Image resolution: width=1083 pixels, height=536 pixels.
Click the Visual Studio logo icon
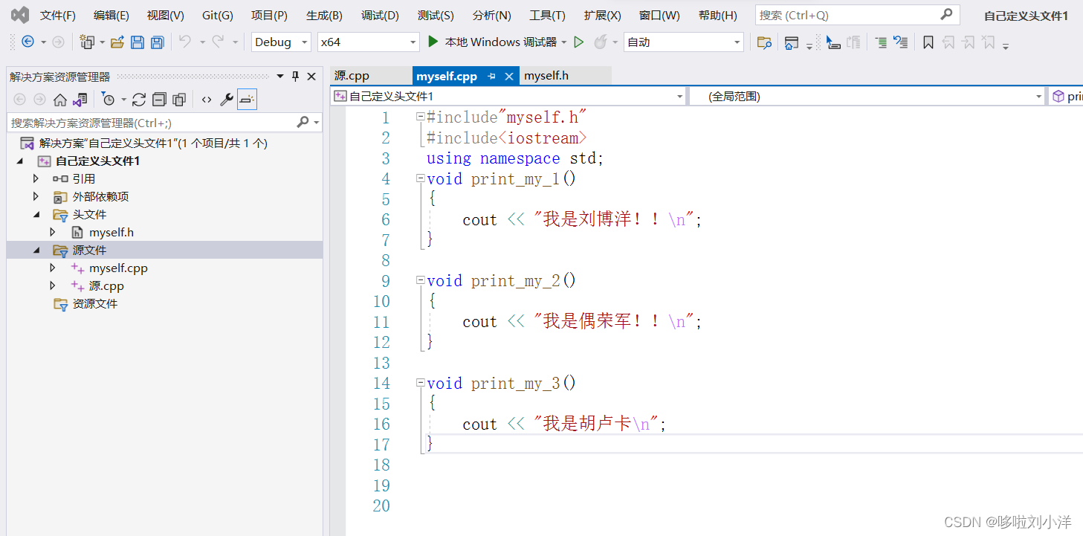pos(20,15)
